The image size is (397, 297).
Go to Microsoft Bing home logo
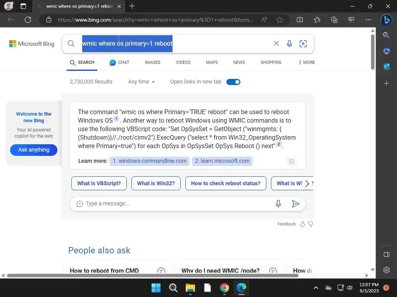pyautogui.click(x=32, y=44)
